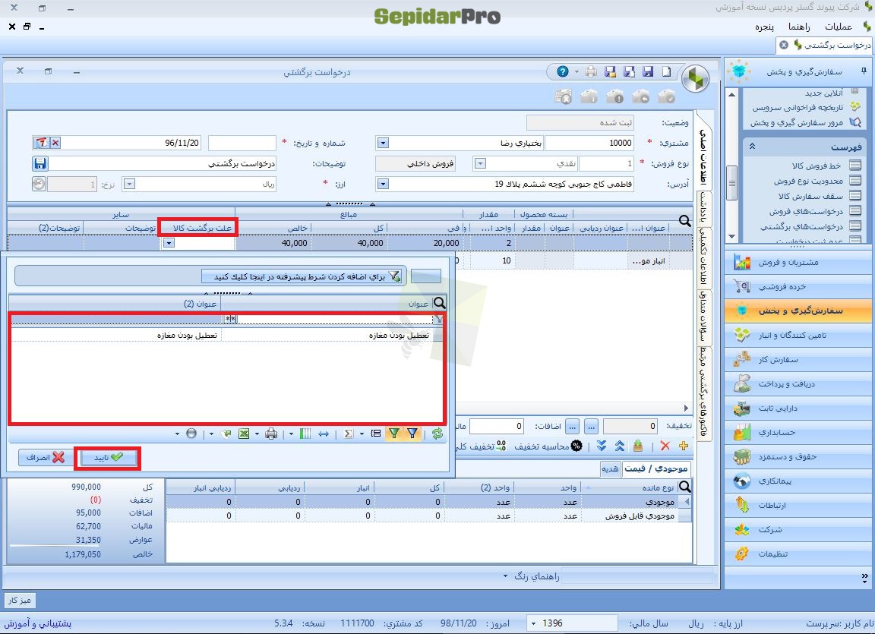
Task: Click the new blank document icon in the form toolbar
Action: point(667,71)
